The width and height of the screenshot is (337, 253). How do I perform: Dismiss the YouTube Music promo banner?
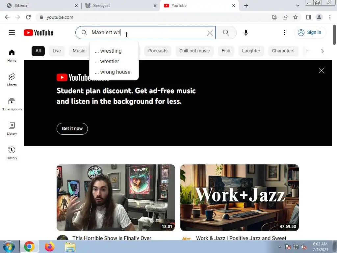click(321, 70)
